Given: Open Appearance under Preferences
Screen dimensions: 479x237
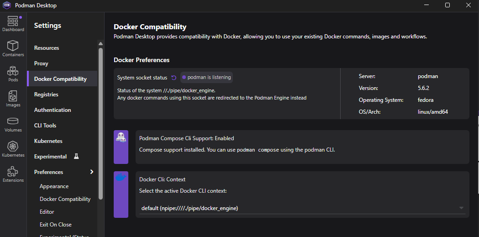Looking at the screenshot, I should pos(54,186).
